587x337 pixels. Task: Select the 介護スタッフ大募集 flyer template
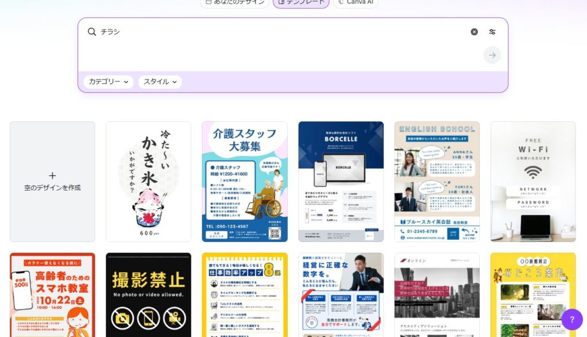tap(245, 181)
